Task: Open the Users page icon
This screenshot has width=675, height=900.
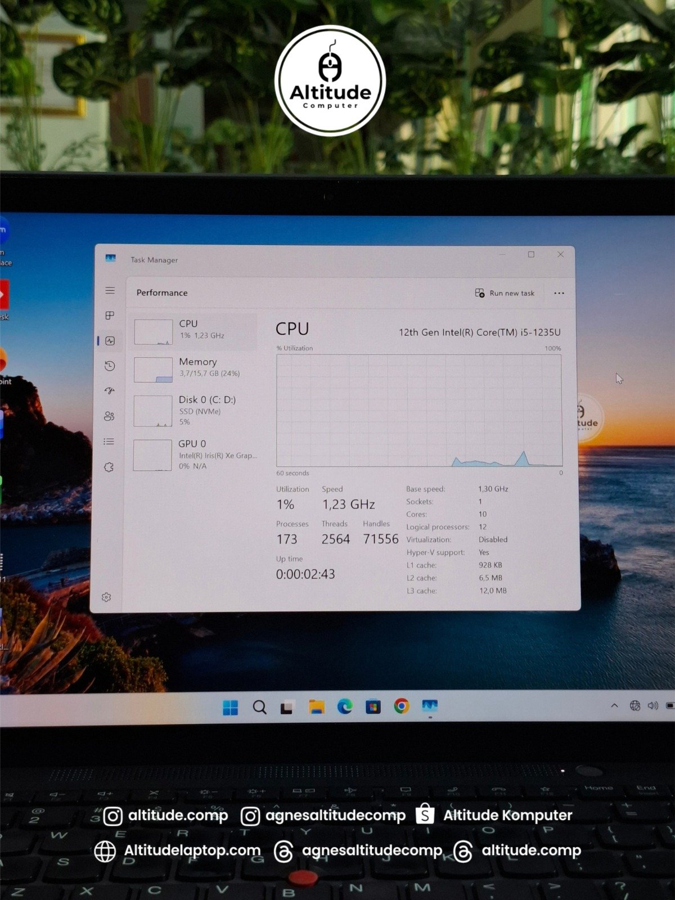Action: (x=109, y=416)
